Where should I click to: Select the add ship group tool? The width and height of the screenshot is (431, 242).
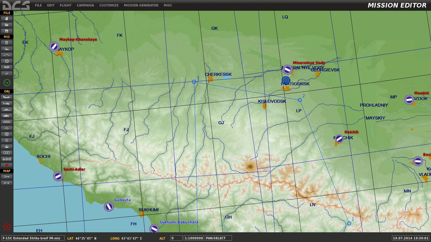(x=7, y=109)
